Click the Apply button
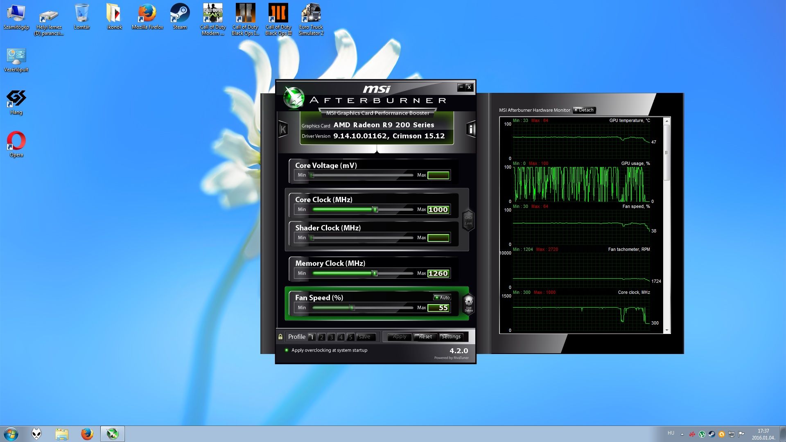Screen dimensions: 786x442 coord(400,337)
